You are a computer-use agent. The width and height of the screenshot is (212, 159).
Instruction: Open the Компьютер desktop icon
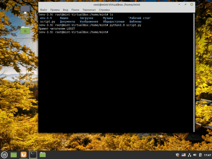click(25, 12)
